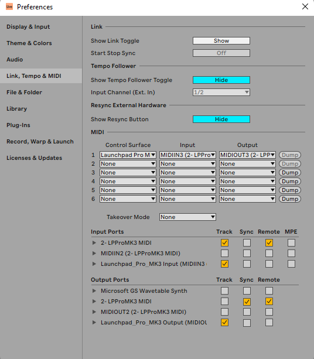The height and width of the screenshot is (359, 314).
Task: Open Output dropdown in row 6
Action: (x=247, y=199)
